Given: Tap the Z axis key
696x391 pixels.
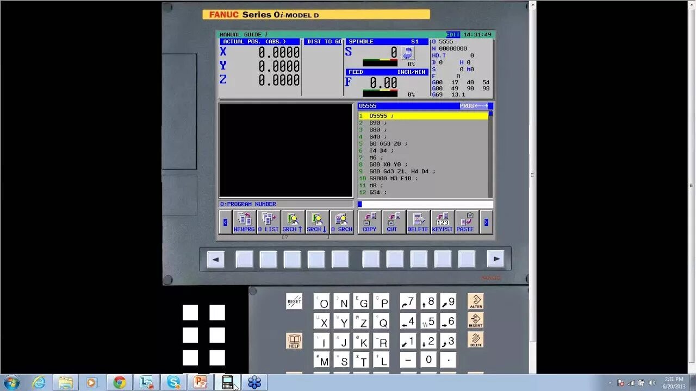Looking at the screenshot, I should click(362, 321).
